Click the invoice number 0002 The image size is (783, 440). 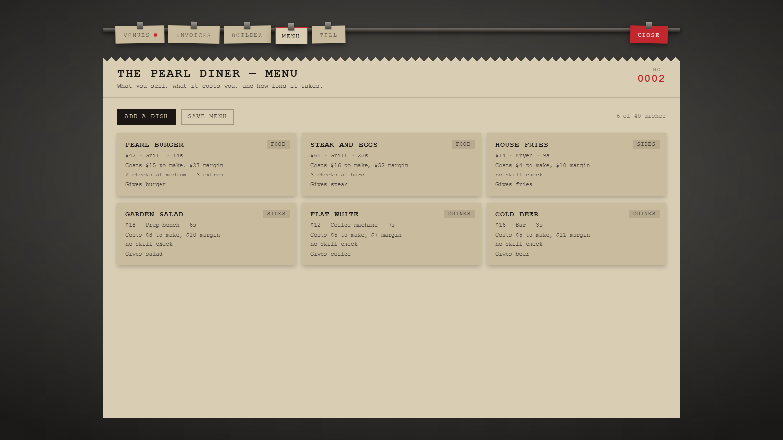pyautogui.click(x=651, y=79)
